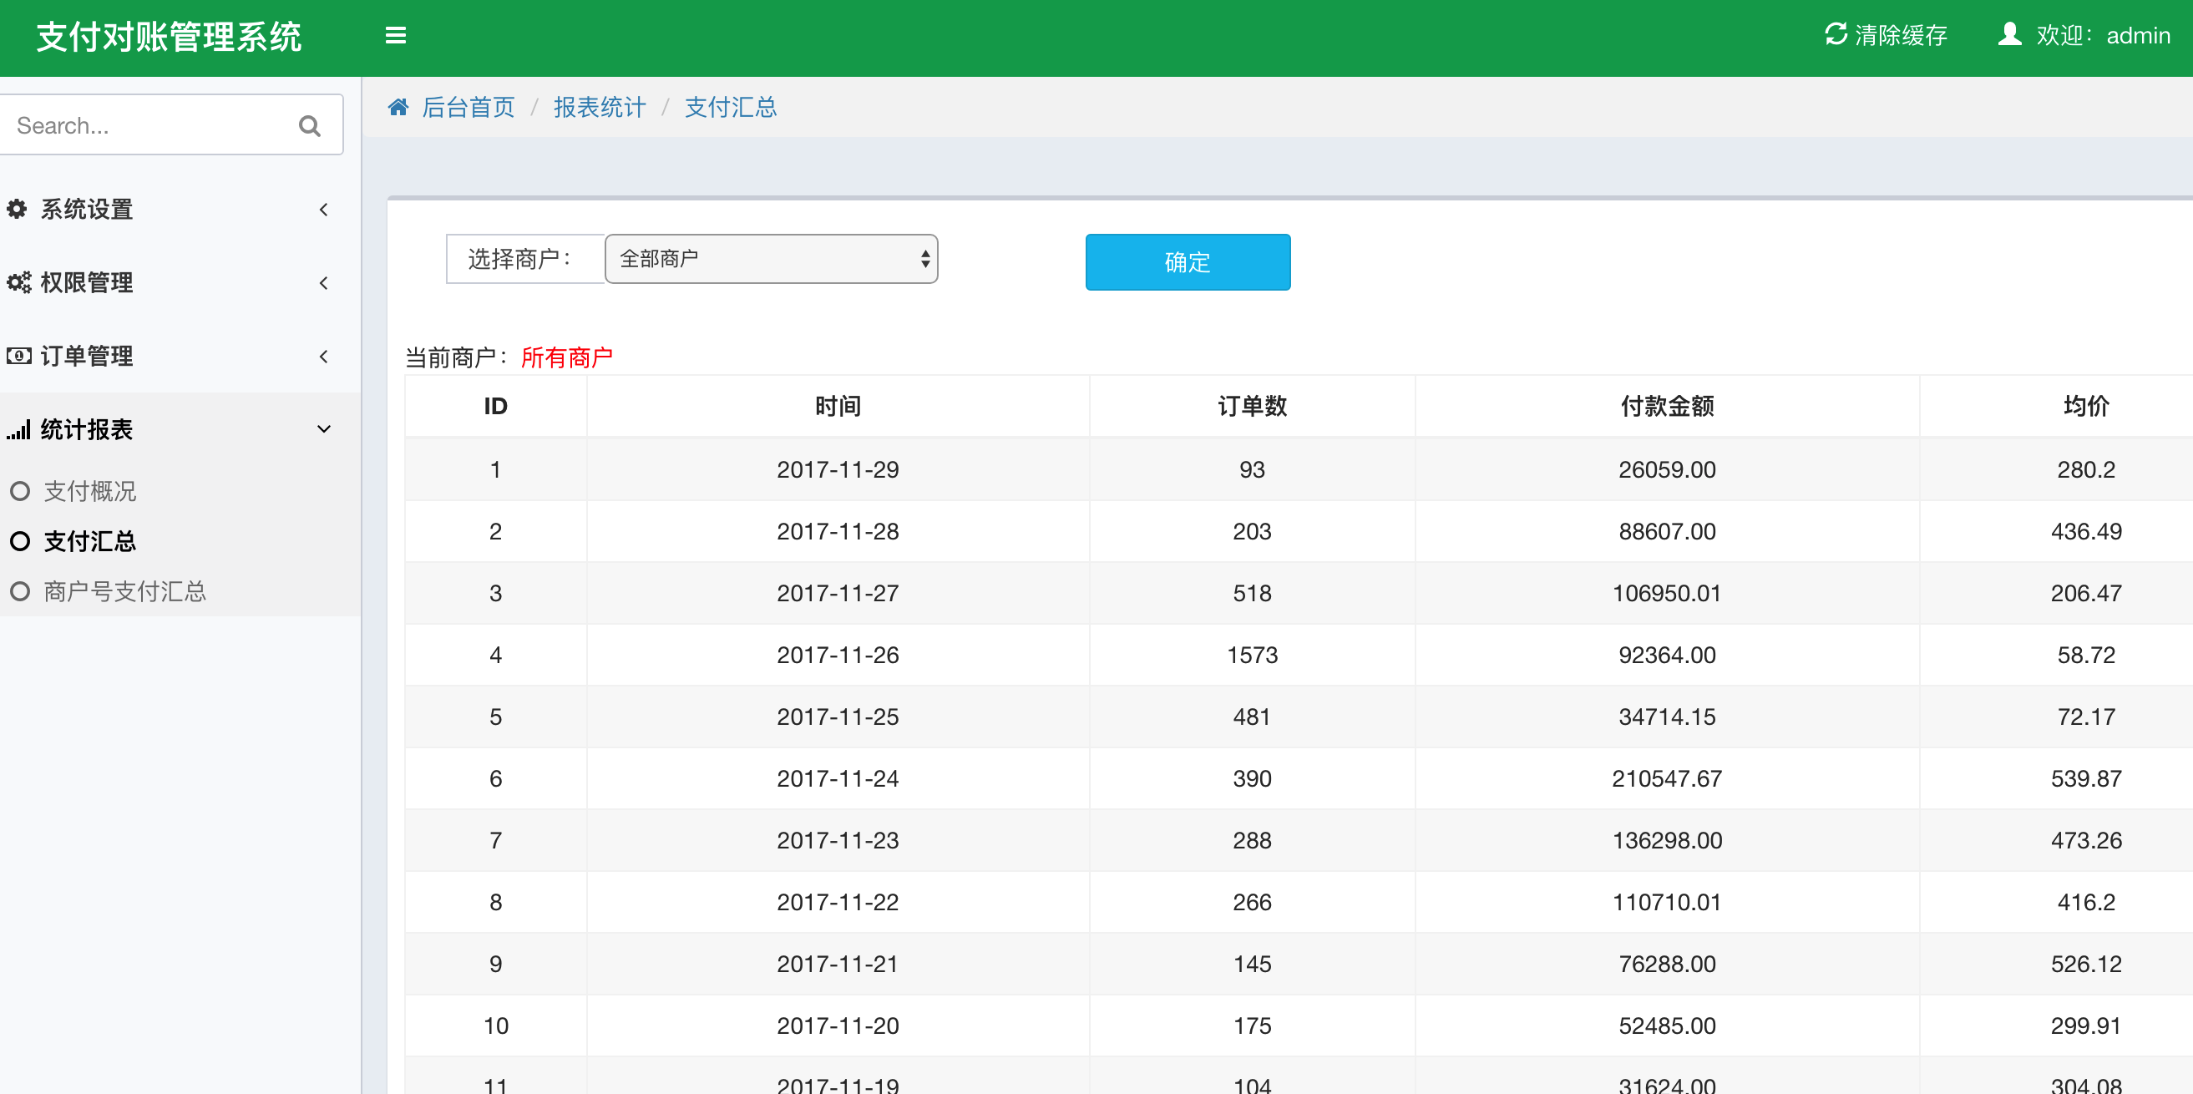Viewport: 2193px width, 1094px height.
Task: Click the 均价 column header
Action: pyautogui.click(x=2086, y=406)
